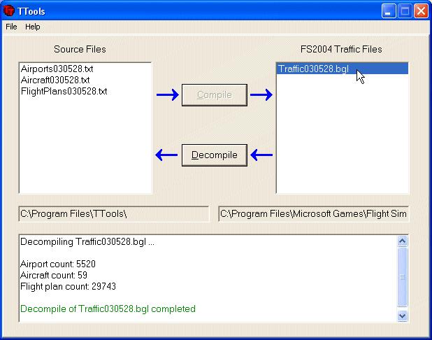Click the log scrollbar thumb

(x=402, y=277)
